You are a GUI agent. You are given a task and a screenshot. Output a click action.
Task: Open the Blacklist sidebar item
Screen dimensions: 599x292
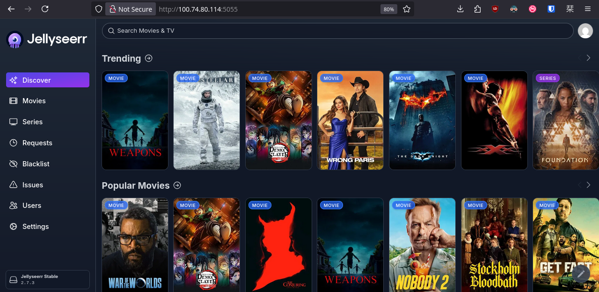tap(48, 164)
